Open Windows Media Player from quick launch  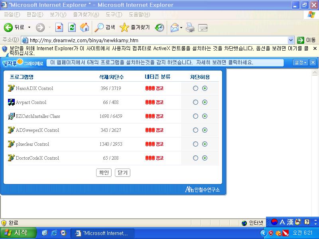[x=63, y=233]
